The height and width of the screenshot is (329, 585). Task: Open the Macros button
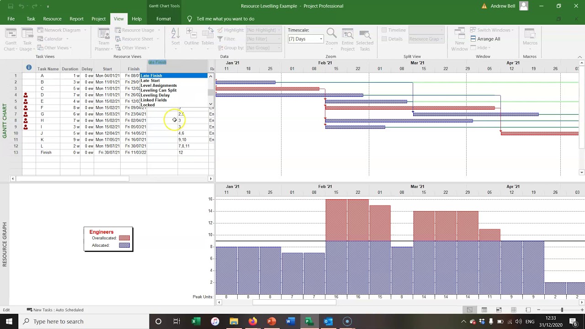[530, 37]
